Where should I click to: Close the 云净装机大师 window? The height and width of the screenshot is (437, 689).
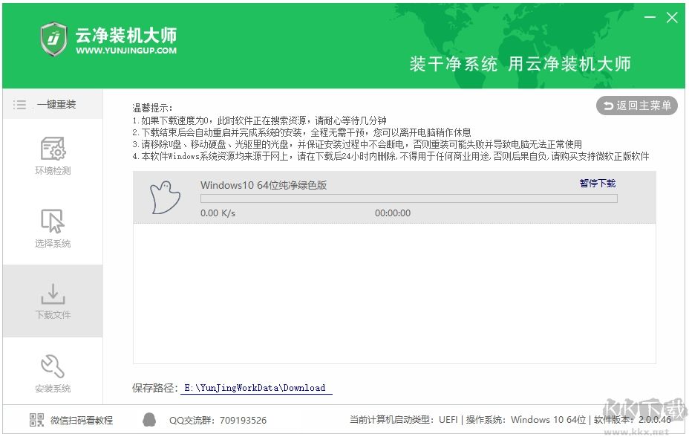[672, 18]
